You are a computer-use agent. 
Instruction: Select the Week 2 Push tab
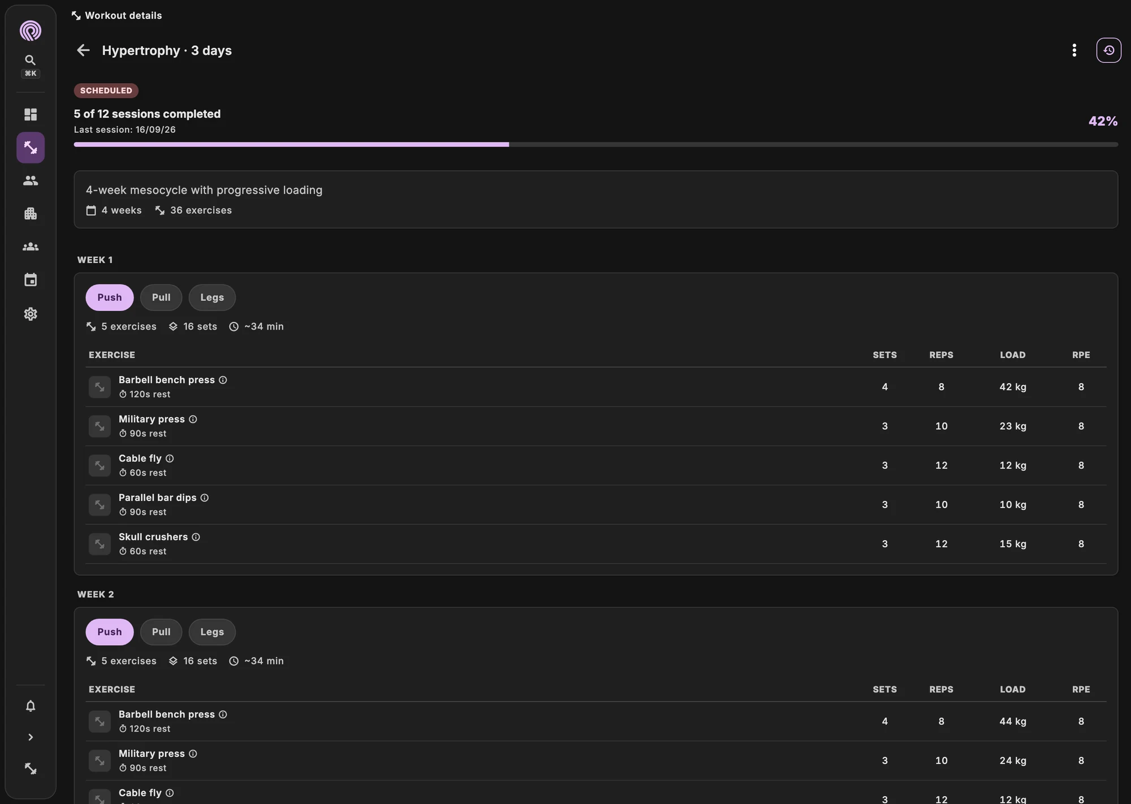click(110, 632)
